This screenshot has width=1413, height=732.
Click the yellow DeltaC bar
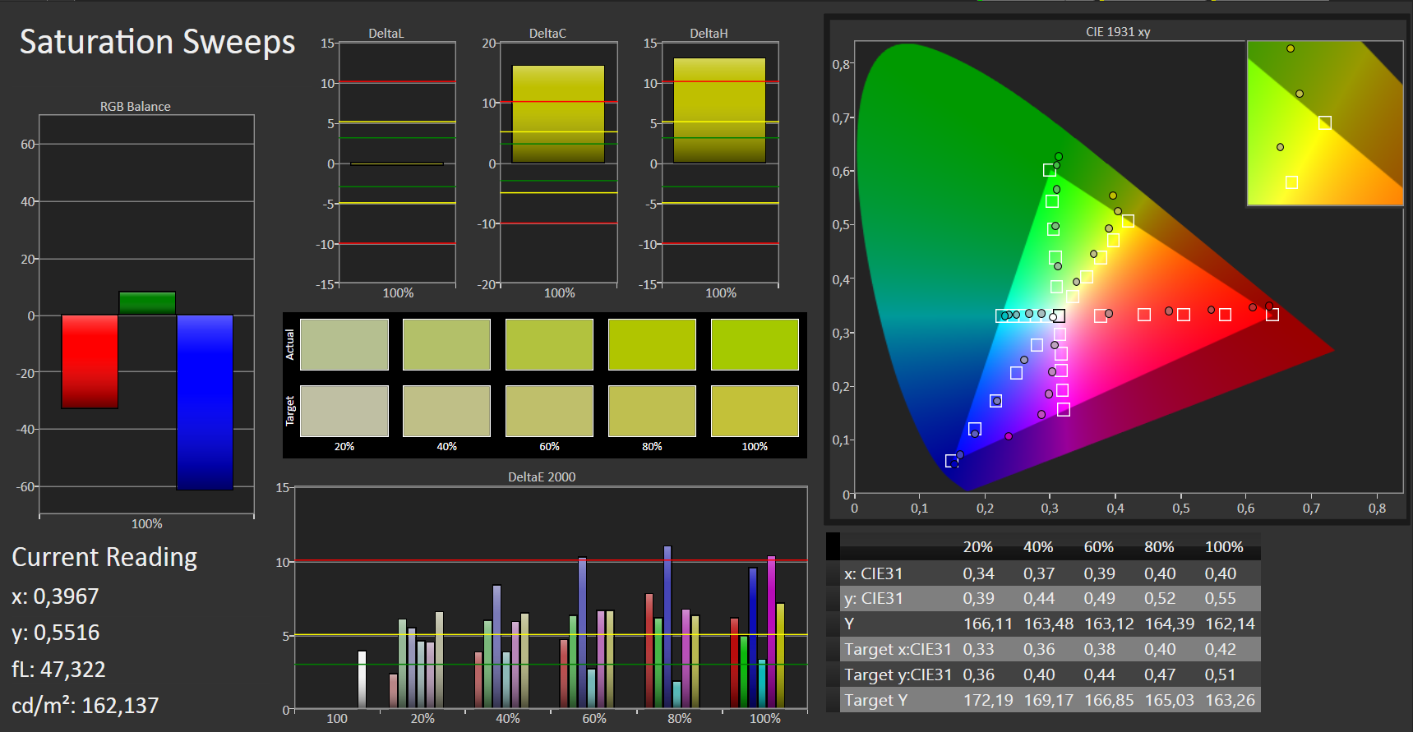(x=558, y=114)
